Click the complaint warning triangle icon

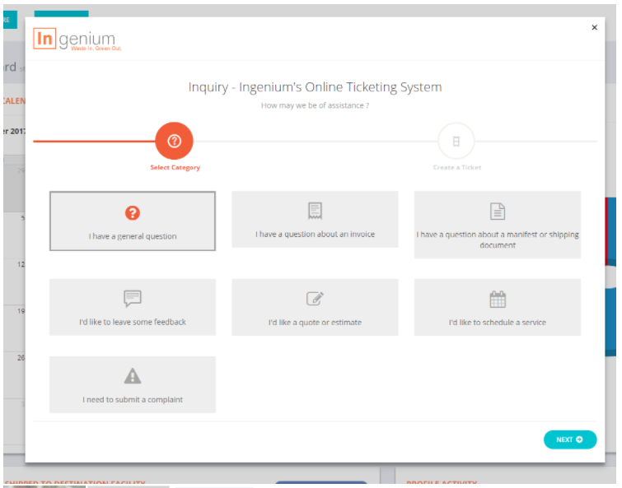[x=133, y=376]
